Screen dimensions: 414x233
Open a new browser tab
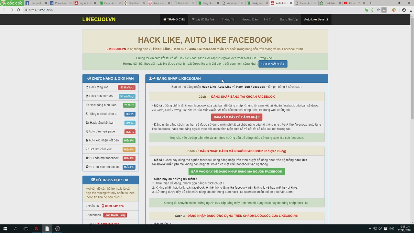point(370,3)
